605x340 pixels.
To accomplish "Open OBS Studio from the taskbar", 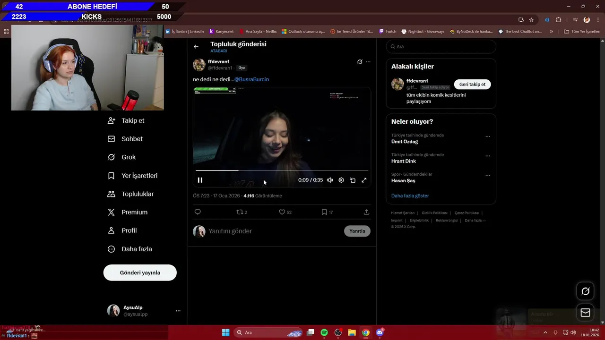I will [338, 332].
